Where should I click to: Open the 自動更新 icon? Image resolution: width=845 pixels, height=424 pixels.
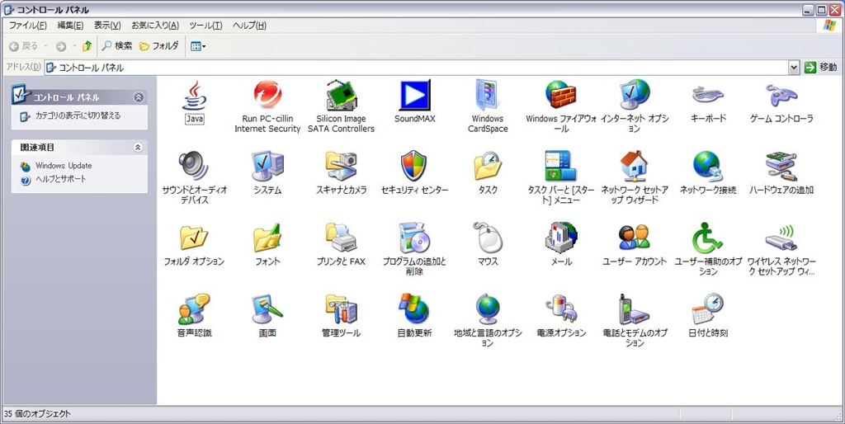click(x=414, y=309)
